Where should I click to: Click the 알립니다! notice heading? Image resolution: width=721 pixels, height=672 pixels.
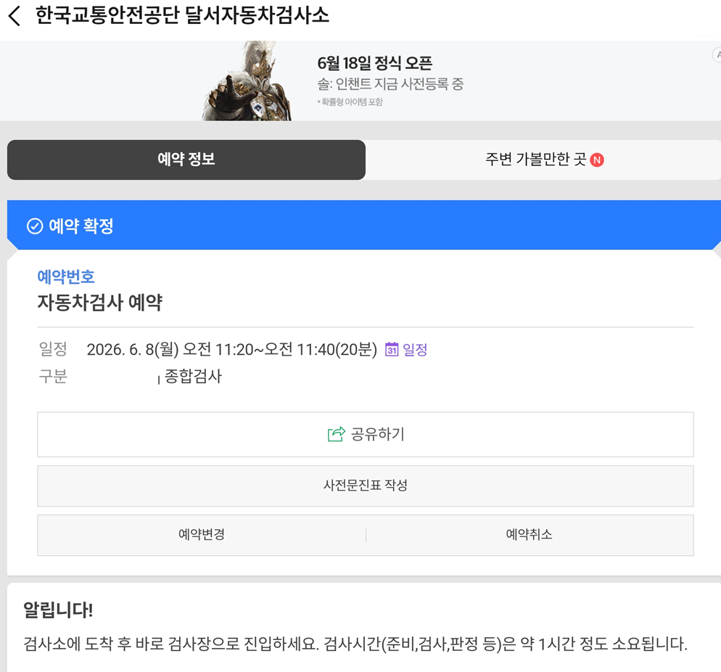58,610
